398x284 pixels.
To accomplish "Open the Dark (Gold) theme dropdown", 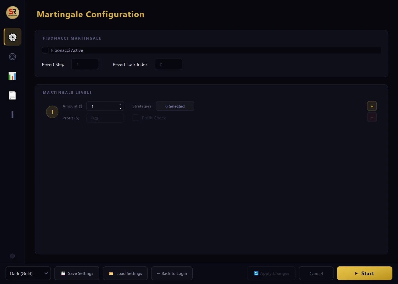I will [x=28, y=273].
